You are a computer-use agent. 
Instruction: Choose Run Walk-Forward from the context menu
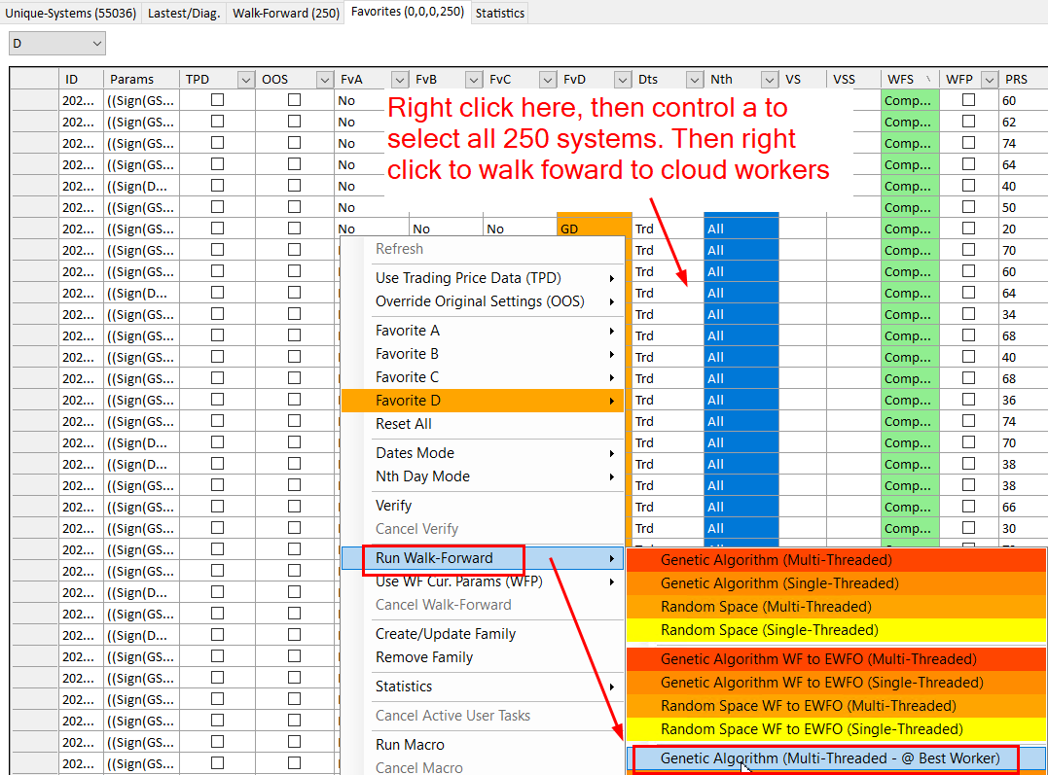(434, 558)
